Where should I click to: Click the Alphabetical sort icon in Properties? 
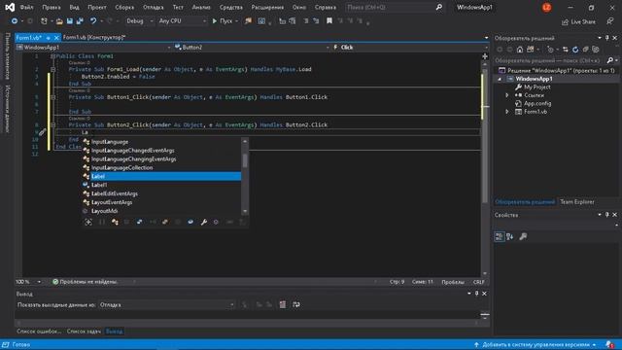(x=509, y=236)
